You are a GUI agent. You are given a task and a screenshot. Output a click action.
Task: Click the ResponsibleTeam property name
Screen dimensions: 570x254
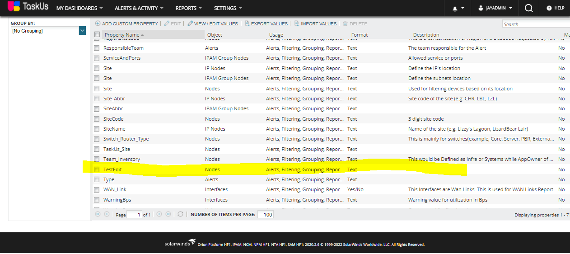[123, 48]
